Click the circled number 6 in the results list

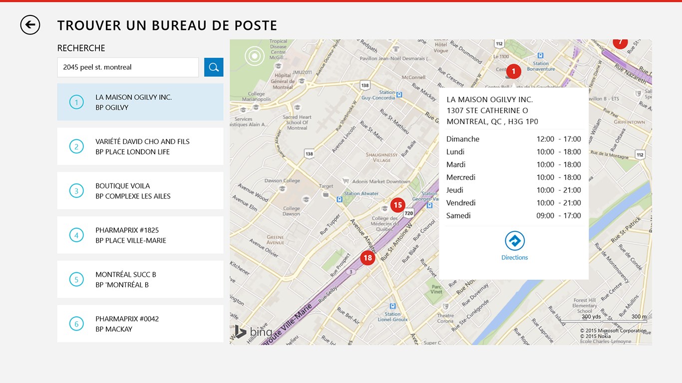click(76, 324)
